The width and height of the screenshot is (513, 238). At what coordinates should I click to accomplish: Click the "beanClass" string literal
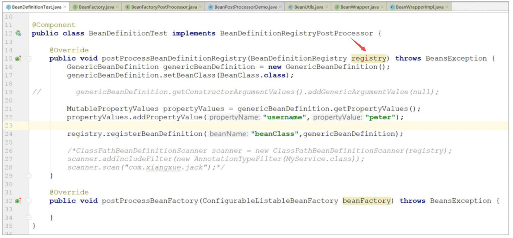coord(275,134)
